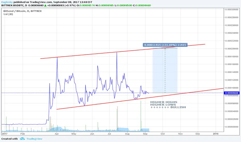Viewport: 241px width, 142px height.
Task: Click the 'Created with' footer text
Action: (10, 139)
